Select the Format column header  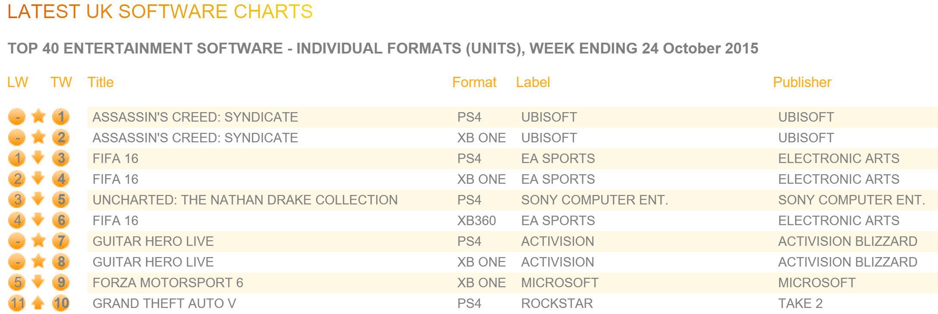pyautogui.click(x=474, y=82)
